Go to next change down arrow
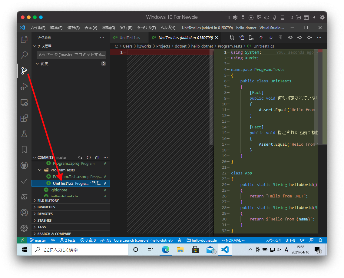The height and width of the screenshot is (278, 344). click(271, 38)
